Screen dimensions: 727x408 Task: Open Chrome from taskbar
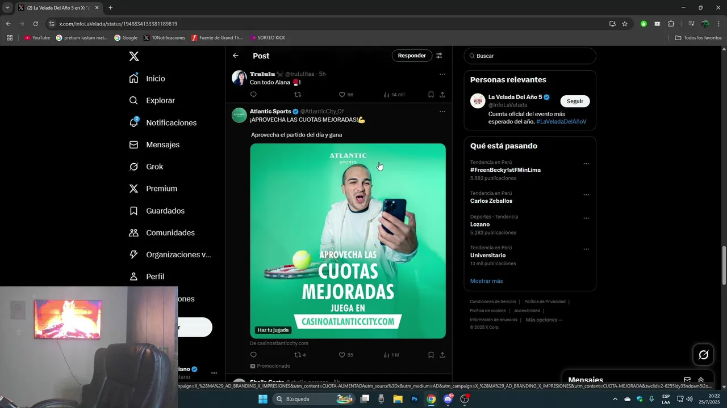(x=431, y=399)
